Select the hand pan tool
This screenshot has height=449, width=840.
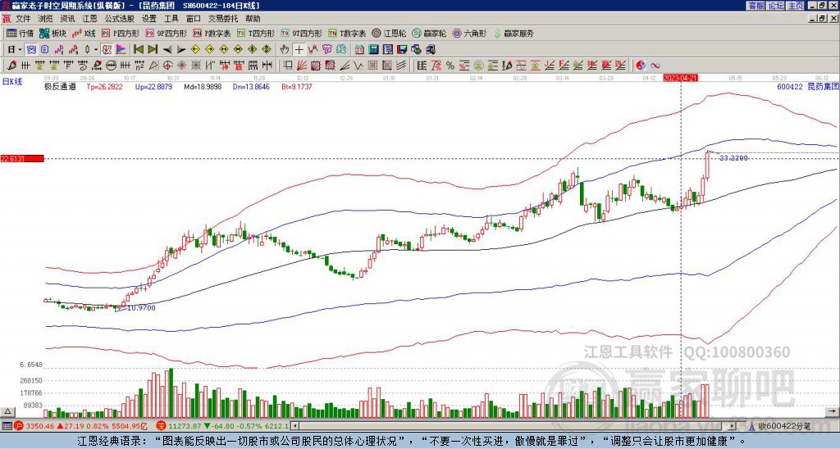(285, 50)
